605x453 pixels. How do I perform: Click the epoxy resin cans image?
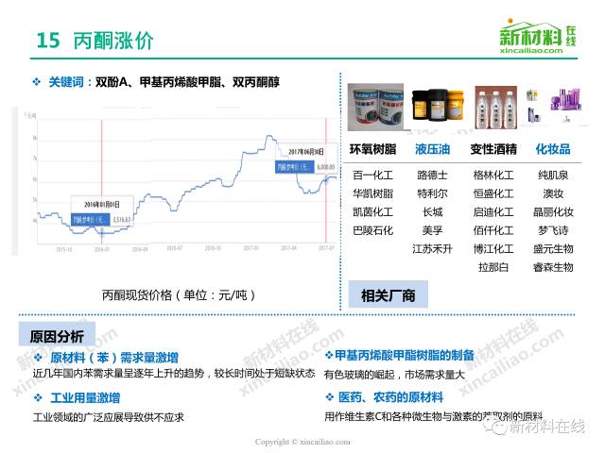376,107
